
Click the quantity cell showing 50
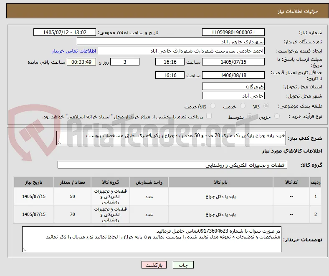(72, 196)
